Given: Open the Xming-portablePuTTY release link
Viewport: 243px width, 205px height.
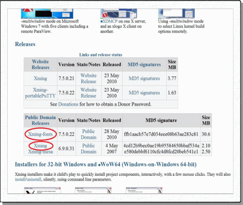Looking at the screenshot, I should click(x=40, y=93).
